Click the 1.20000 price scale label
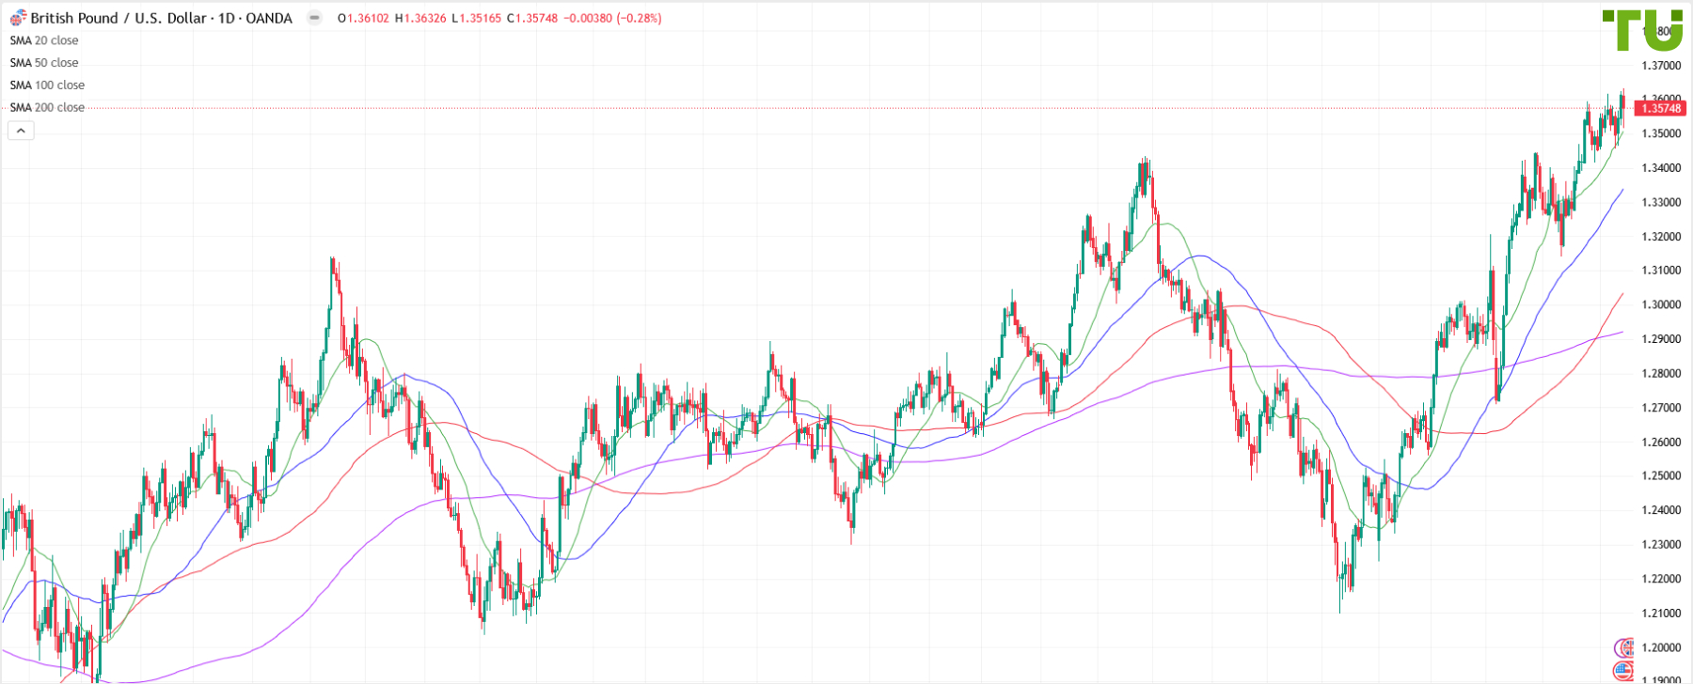 [1661, 647]
